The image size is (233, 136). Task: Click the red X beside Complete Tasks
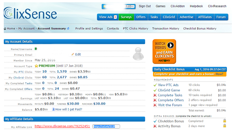pos(155,95)
